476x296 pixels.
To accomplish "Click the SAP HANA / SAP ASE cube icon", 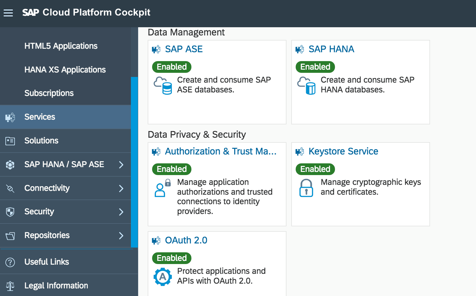I will click(x=10, y=165).
